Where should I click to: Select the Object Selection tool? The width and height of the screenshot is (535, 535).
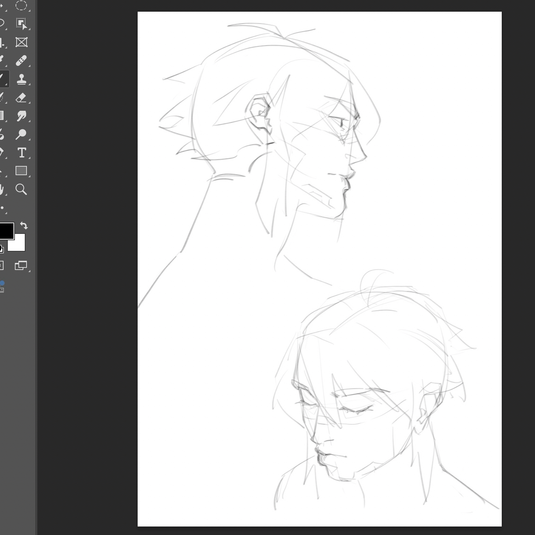click(x=21, y=24)
